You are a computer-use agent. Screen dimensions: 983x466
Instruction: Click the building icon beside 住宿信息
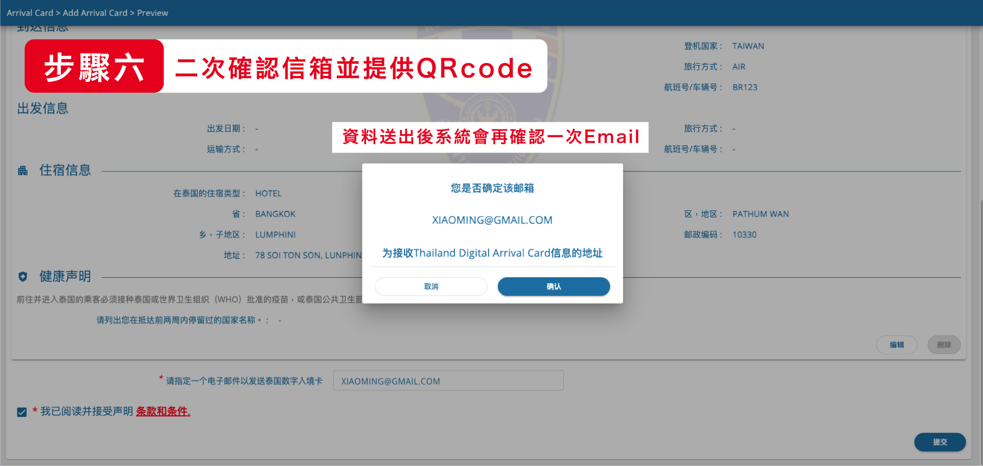click(x=23, y=170)
